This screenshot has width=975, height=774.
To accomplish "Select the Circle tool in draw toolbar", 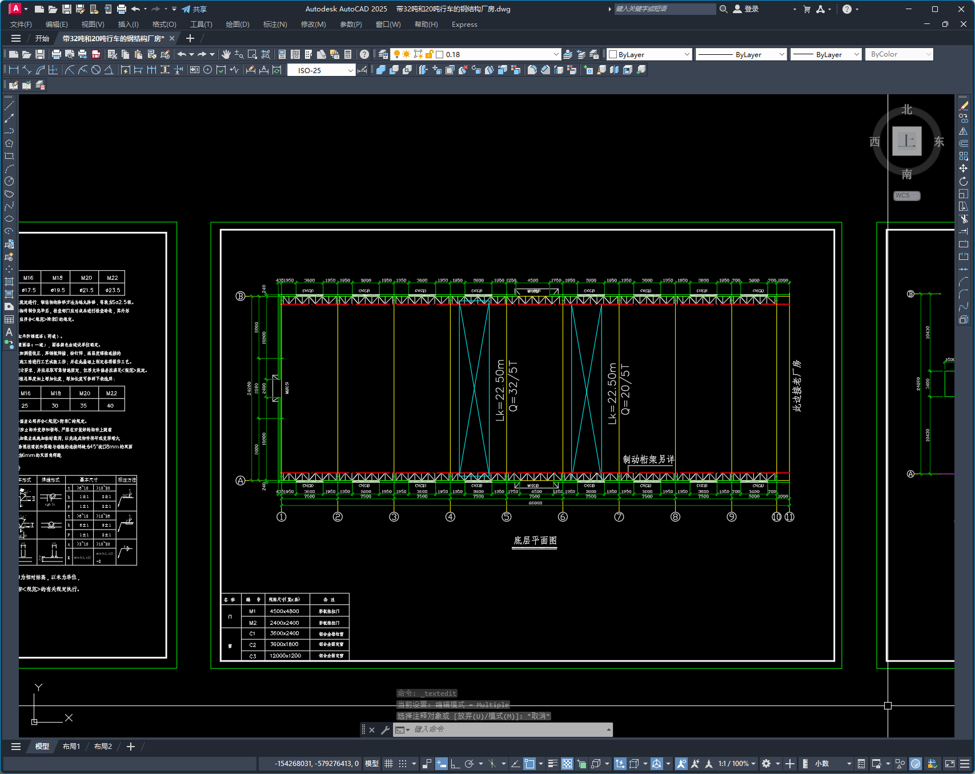I will (9, 181).
